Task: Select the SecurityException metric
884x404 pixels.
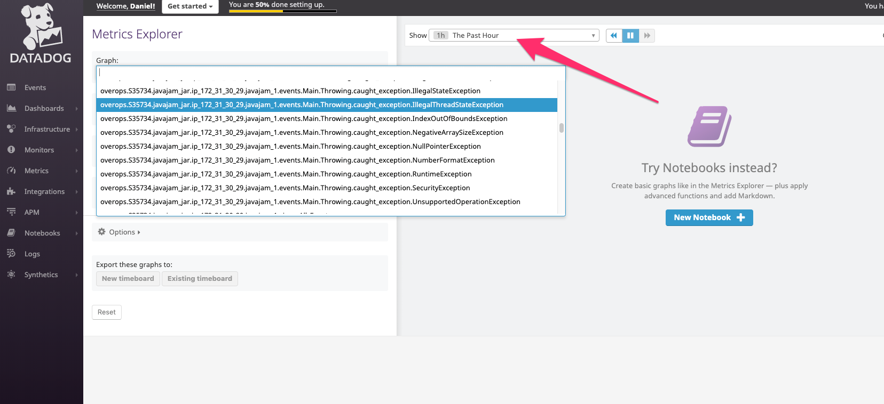Action: coord(327,188)
